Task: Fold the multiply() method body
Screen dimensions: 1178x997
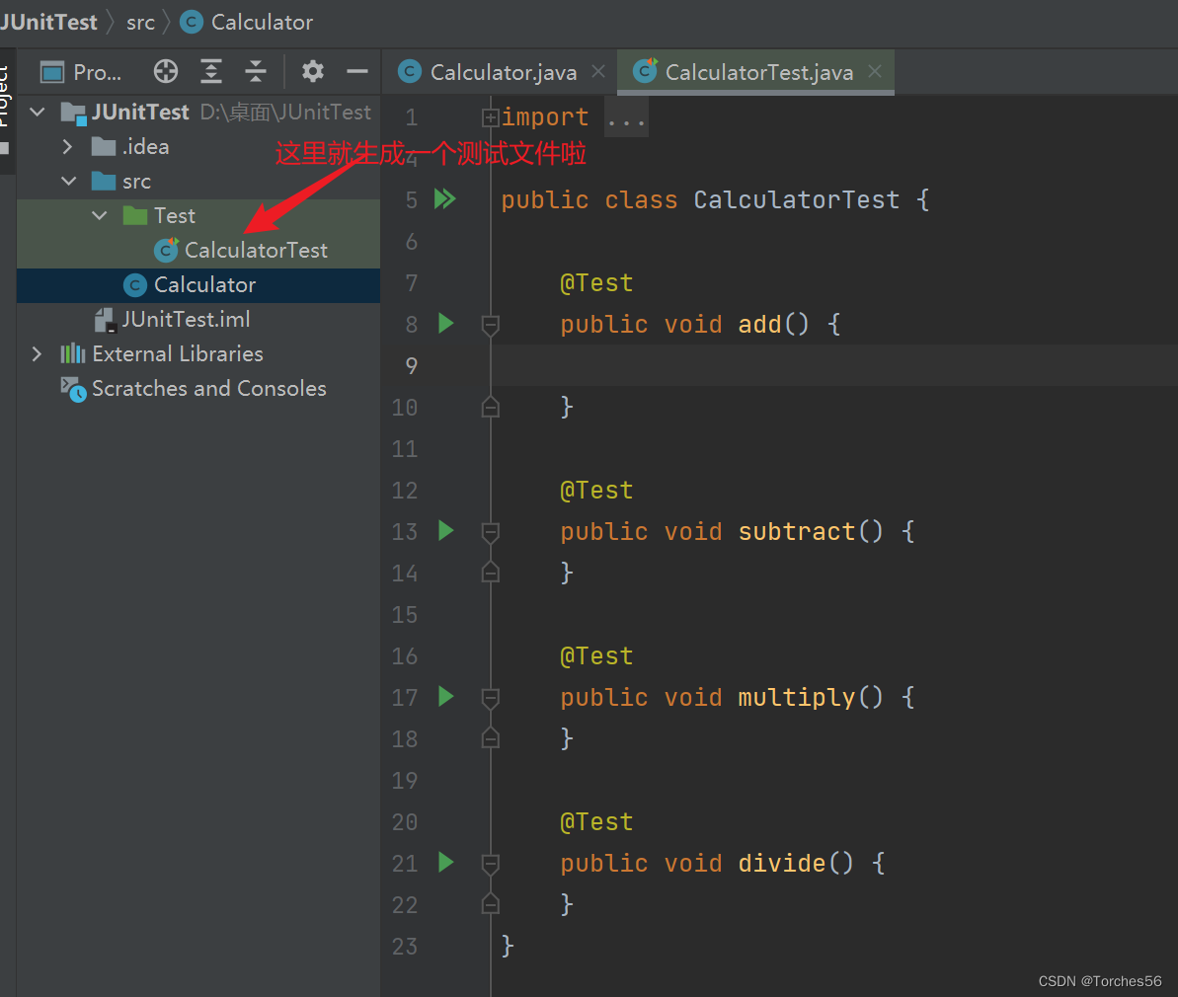Action: pyautogui.click(x=490, y=698)
